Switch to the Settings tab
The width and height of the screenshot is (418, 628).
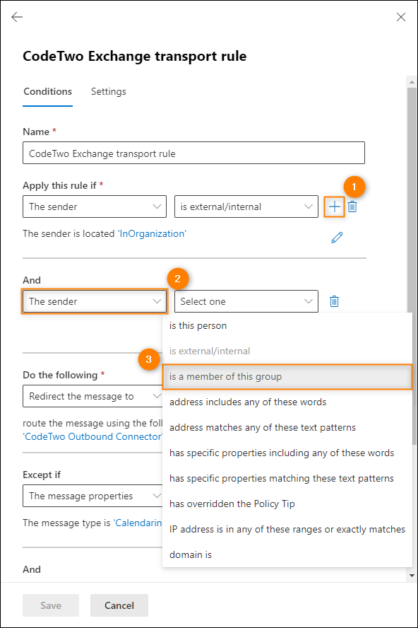pyautogui.click(x=109, y=91)
